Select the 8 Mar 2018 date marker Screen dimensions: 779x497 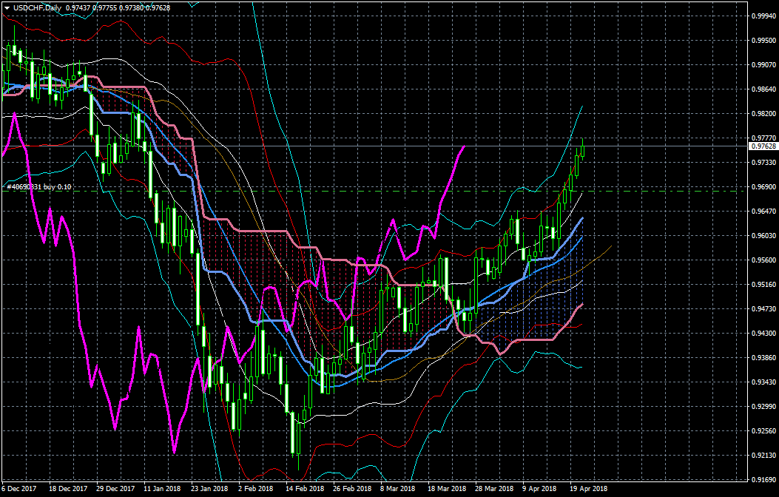[397, 489]
